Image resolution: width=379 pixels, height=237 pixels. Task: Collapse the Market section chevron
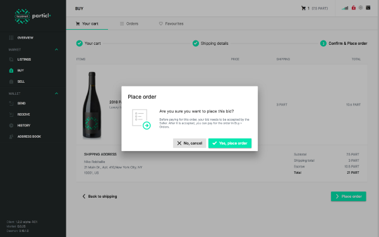(56, 49)
